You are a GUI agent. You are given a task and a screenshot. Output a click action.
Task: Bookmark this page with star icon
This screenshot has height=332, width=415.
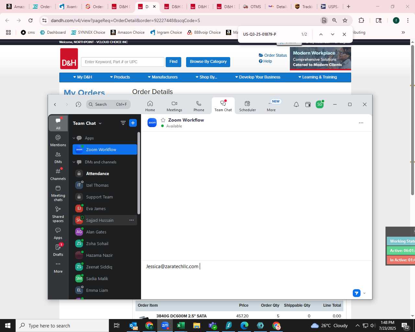click(345, 20)
